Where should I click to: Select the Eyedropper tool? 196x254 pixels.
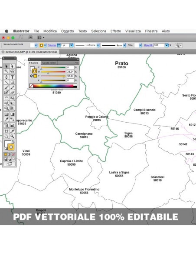click(7, 119)
